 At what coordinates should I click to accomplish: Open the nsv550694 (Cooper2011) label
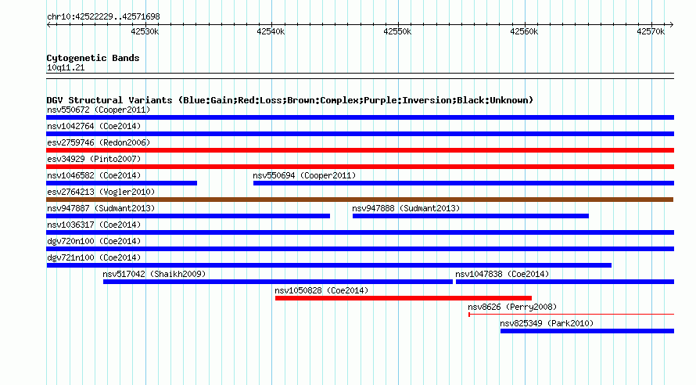click(x=304, y=175)
